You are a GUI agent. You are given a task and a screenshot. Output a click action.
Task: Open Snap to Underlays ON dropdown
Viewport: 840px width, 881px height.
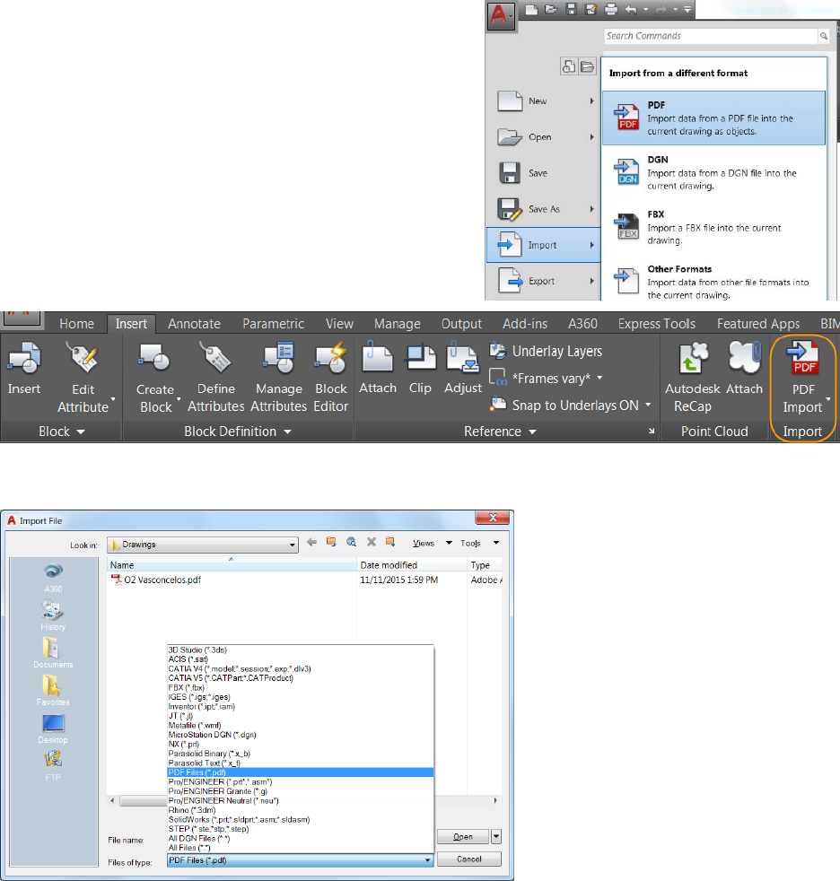click(x=648, y=406)
